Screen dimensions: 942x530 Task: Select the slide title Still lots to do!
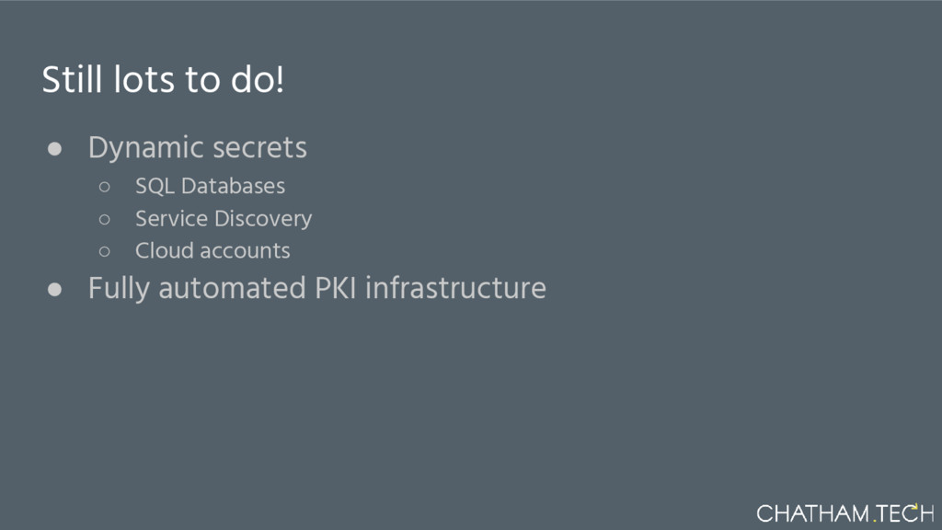click(164, 81)
